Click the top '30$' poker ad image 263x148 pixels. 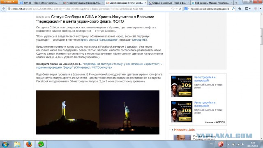tap(182, 86)
